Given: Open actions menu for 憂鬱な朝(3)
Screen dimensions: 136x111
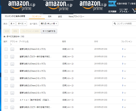Looking at the screenshot, I should 12,78.
